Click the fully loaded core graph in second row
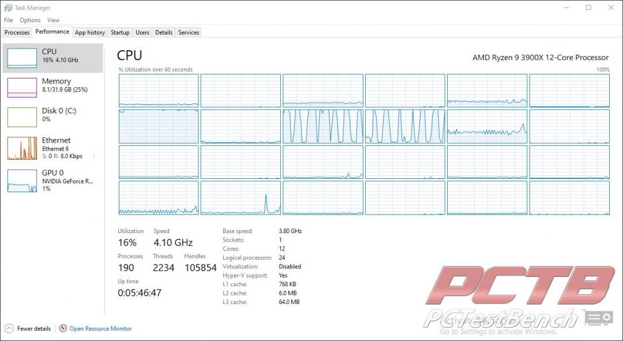623x341 pixels. pyautogui.click(x=159, y=126)
